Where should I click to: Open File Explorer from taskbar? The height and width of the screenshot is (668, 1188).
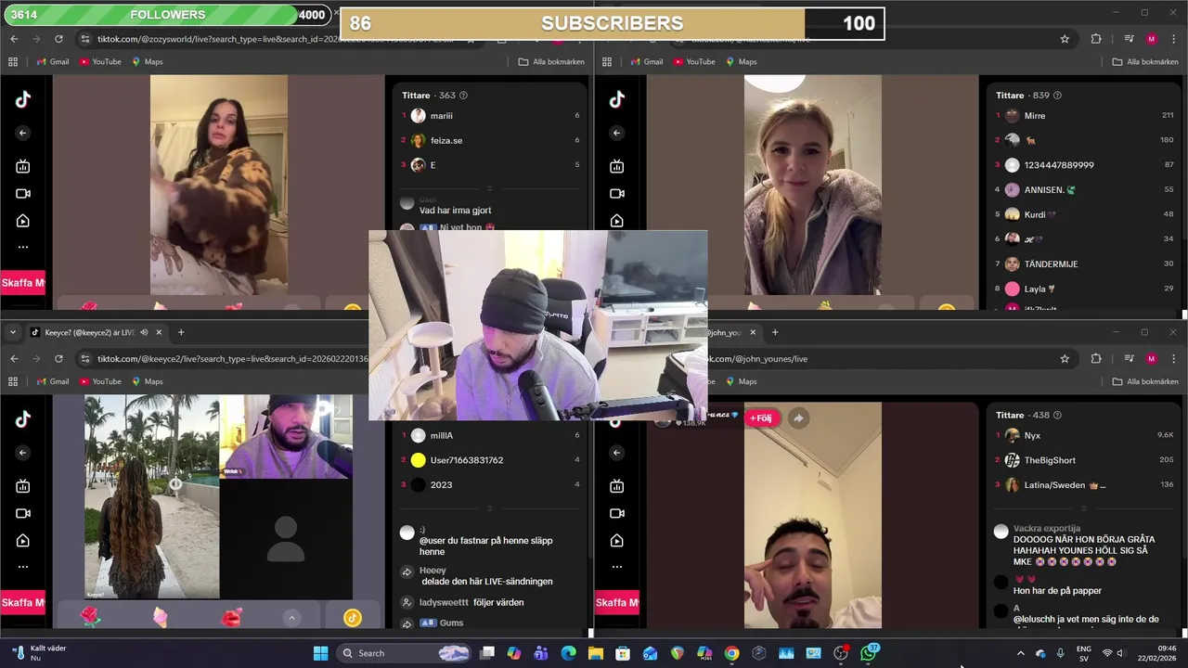click(x=595, y=653)
